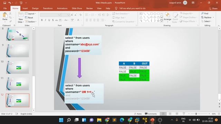Click the Share button
The width and height of the screenshot is (221, 124).
213,9
